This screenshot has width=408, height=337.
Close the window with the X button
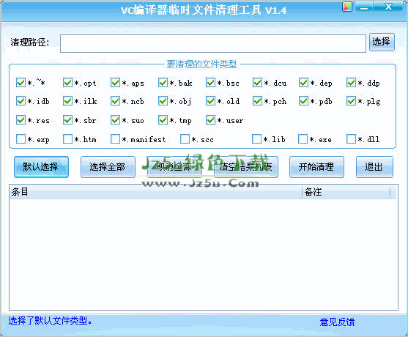coord(388,7)
